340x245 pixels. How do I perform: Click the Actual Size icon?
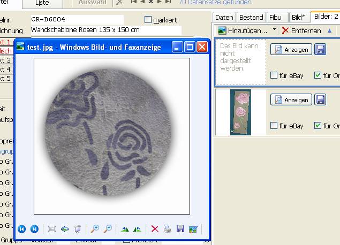[65, 229]
